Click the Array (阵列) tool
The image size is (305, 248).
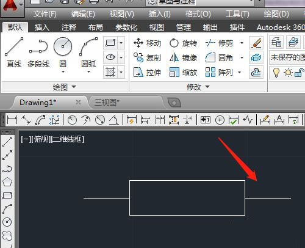[x=219, y=73]
